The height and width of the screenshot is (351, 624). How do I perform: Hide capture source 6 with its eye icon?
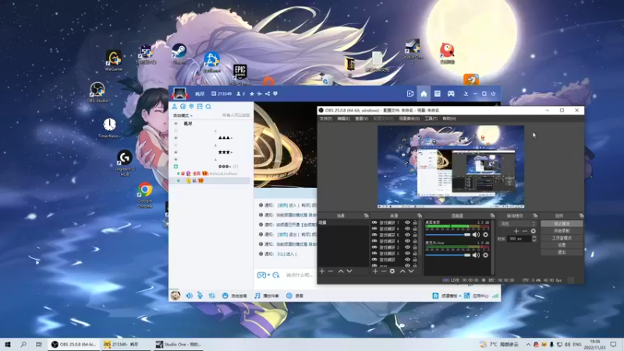pyautogui.click(x=407, y=229)
